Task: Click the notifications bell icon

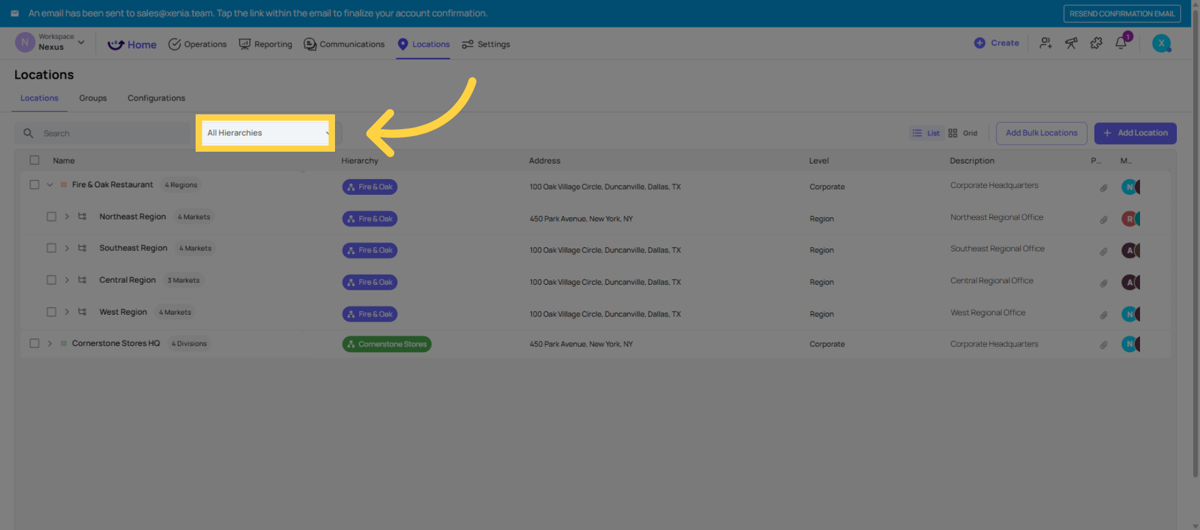Action: tap(1121, 43)
